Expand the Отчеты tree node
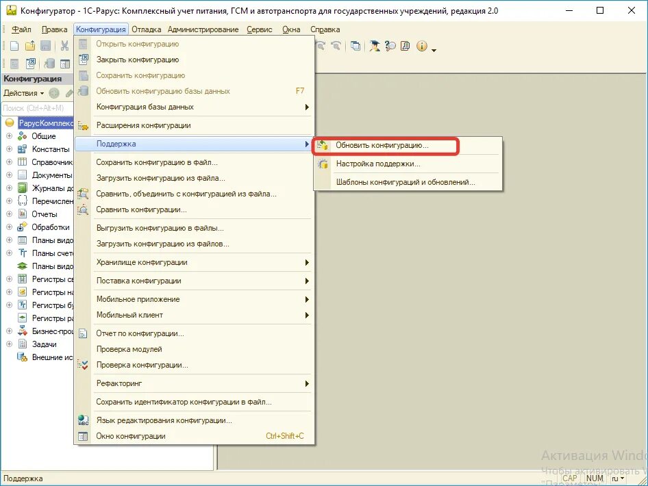This screenshot has height=486, width=648. (9, 214)
